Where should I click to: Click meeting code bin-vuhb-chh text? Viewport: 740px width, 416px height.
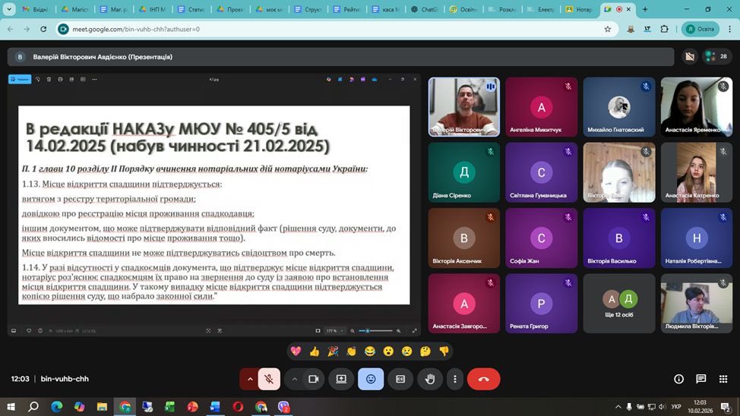(65, 379)
